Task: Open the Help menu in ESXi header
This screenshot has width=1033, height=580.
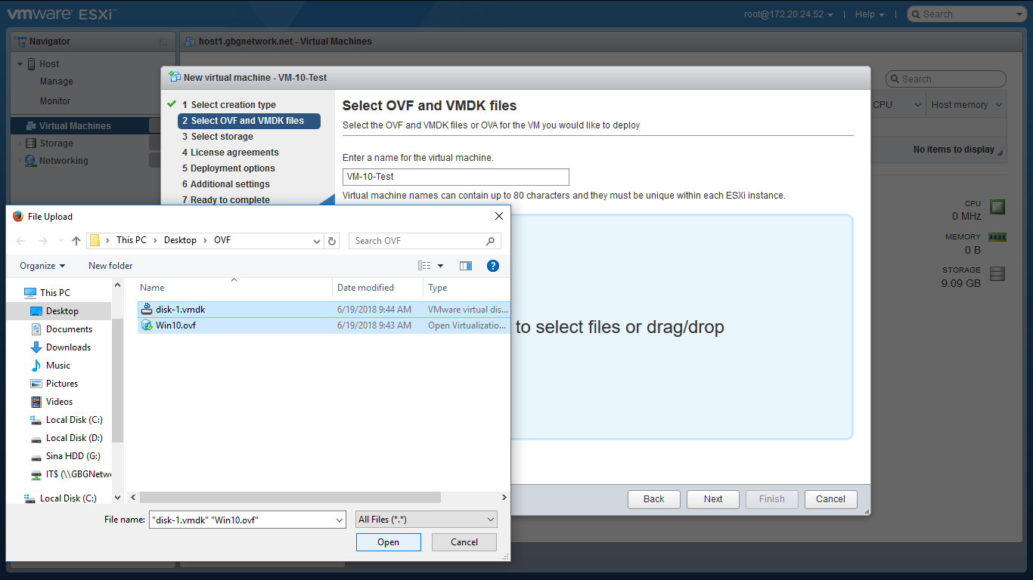Action: click(870, 14)
